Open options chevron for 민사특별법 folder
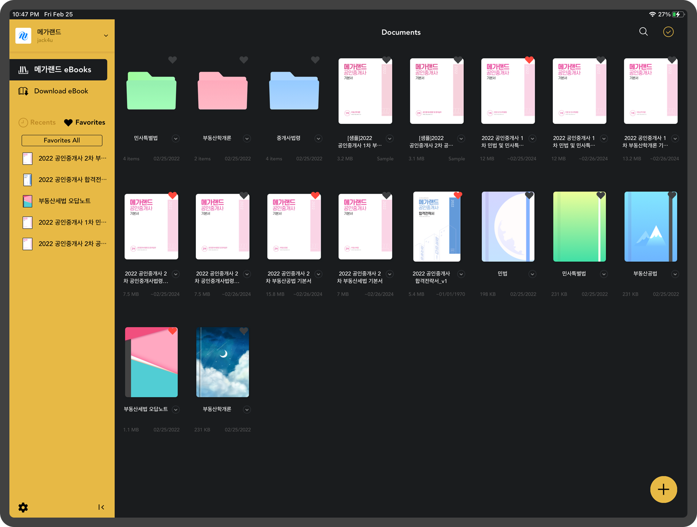The image size is (697, 527). [x=176, y=138]
